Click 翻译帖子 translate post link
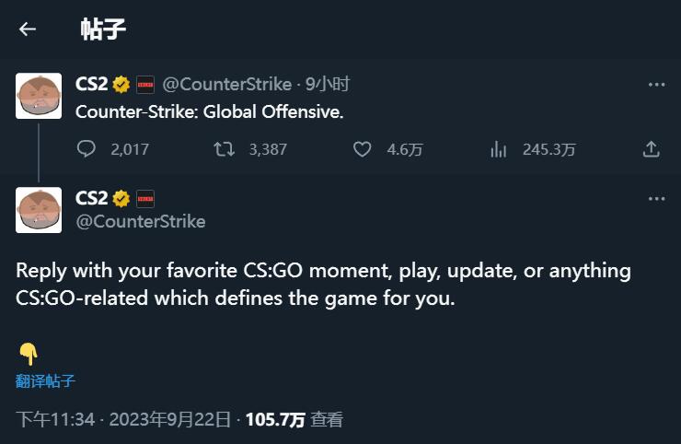681x444 pixels. tap(45, 381)
